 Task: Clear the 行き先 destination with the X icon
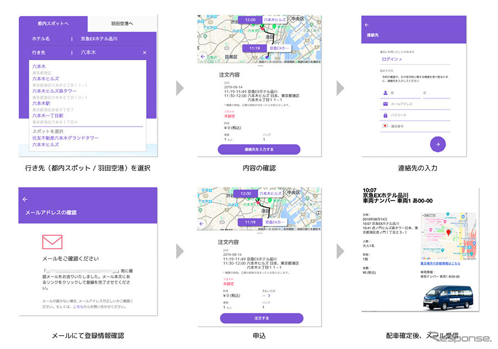click(144, 53)
